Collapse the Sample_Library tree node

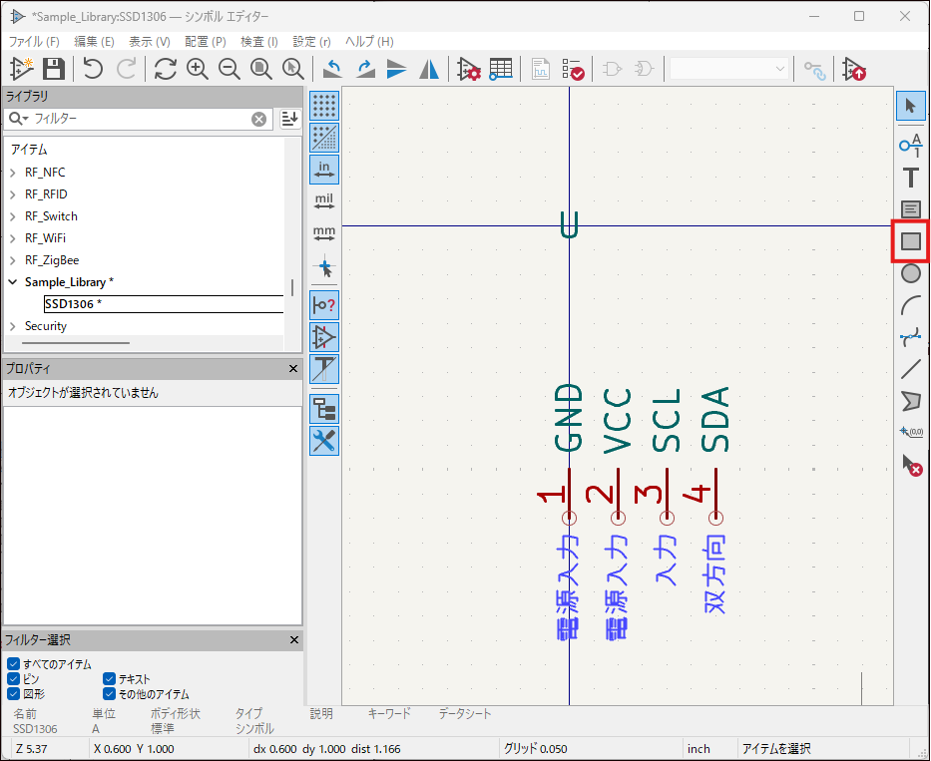[x=13, y=282]
